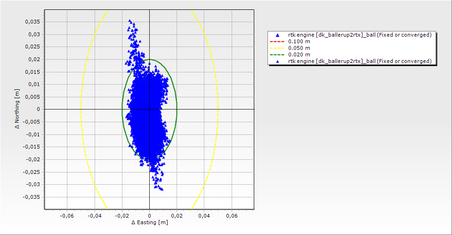Click the 0,015 Northing tick label

(x=32, y=71)
